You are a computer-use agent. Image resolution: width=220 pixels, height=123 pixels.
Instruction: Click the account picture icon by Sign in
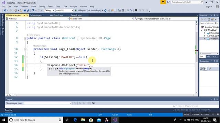217,6
